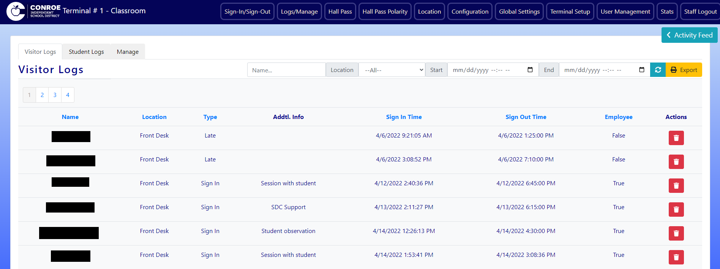Remove the Student observation log row

tap(676, 233)
